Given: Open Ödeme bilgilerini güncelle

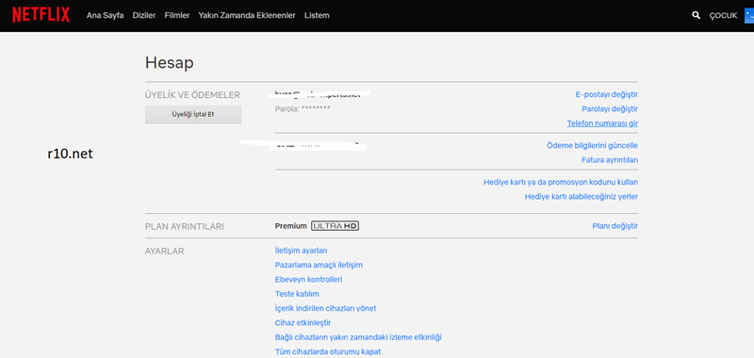Looking at the screenshot, I should pos(592,145).
